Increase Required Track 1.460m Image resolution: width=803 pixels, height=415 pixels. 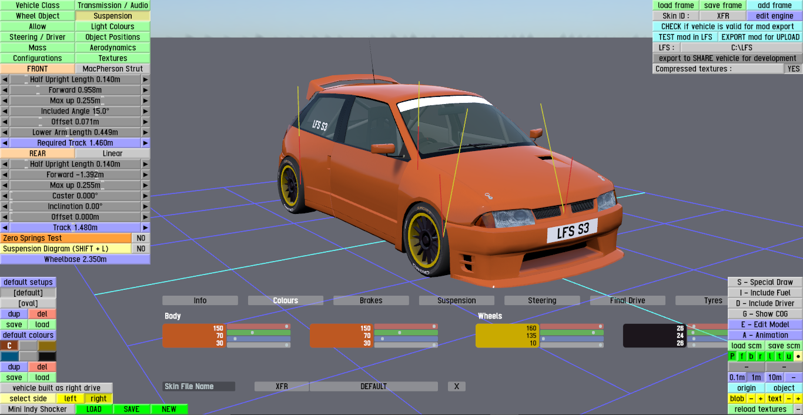pos(146,143)
